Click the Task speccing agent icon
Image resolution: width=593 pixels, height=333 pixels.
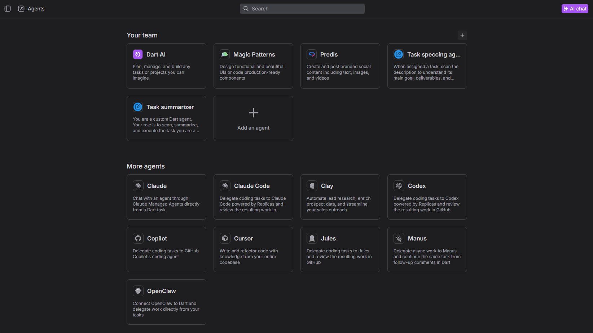pos(399,54)
